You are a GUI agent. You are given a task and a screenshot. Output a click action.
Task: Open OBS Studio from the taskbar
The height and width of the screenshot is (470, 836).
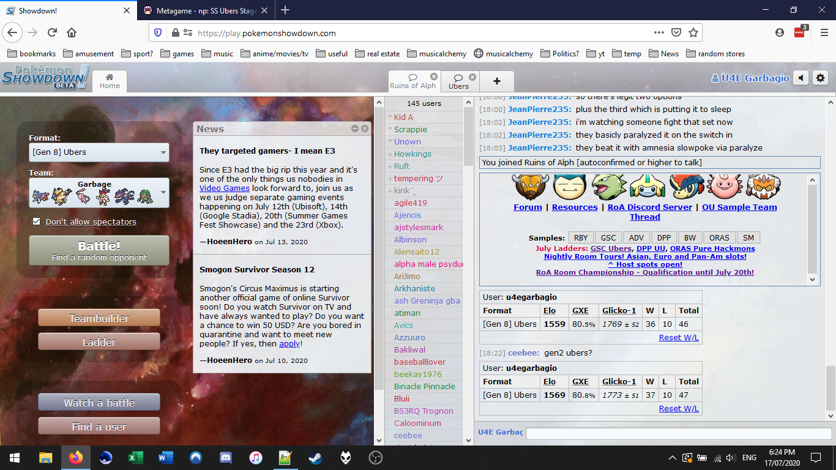tap(376, 458)
